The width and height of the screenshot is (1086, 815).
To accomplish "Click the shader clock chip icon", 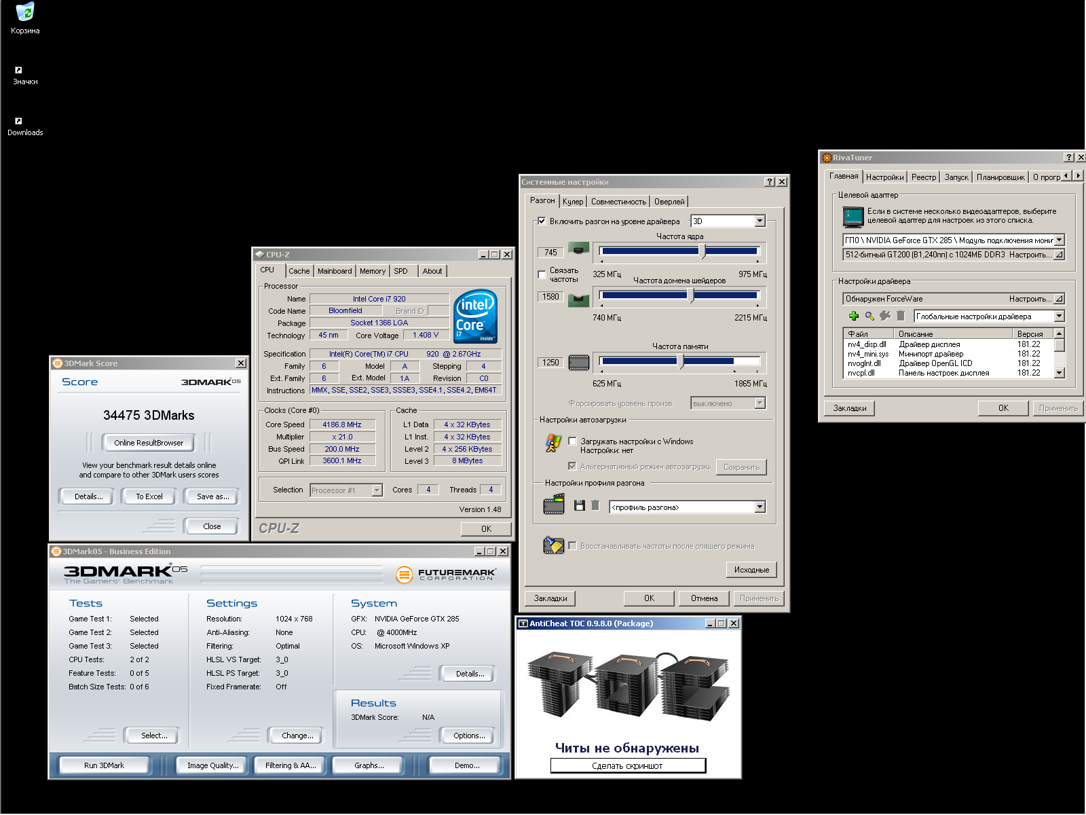I will [x=578, y=300].
